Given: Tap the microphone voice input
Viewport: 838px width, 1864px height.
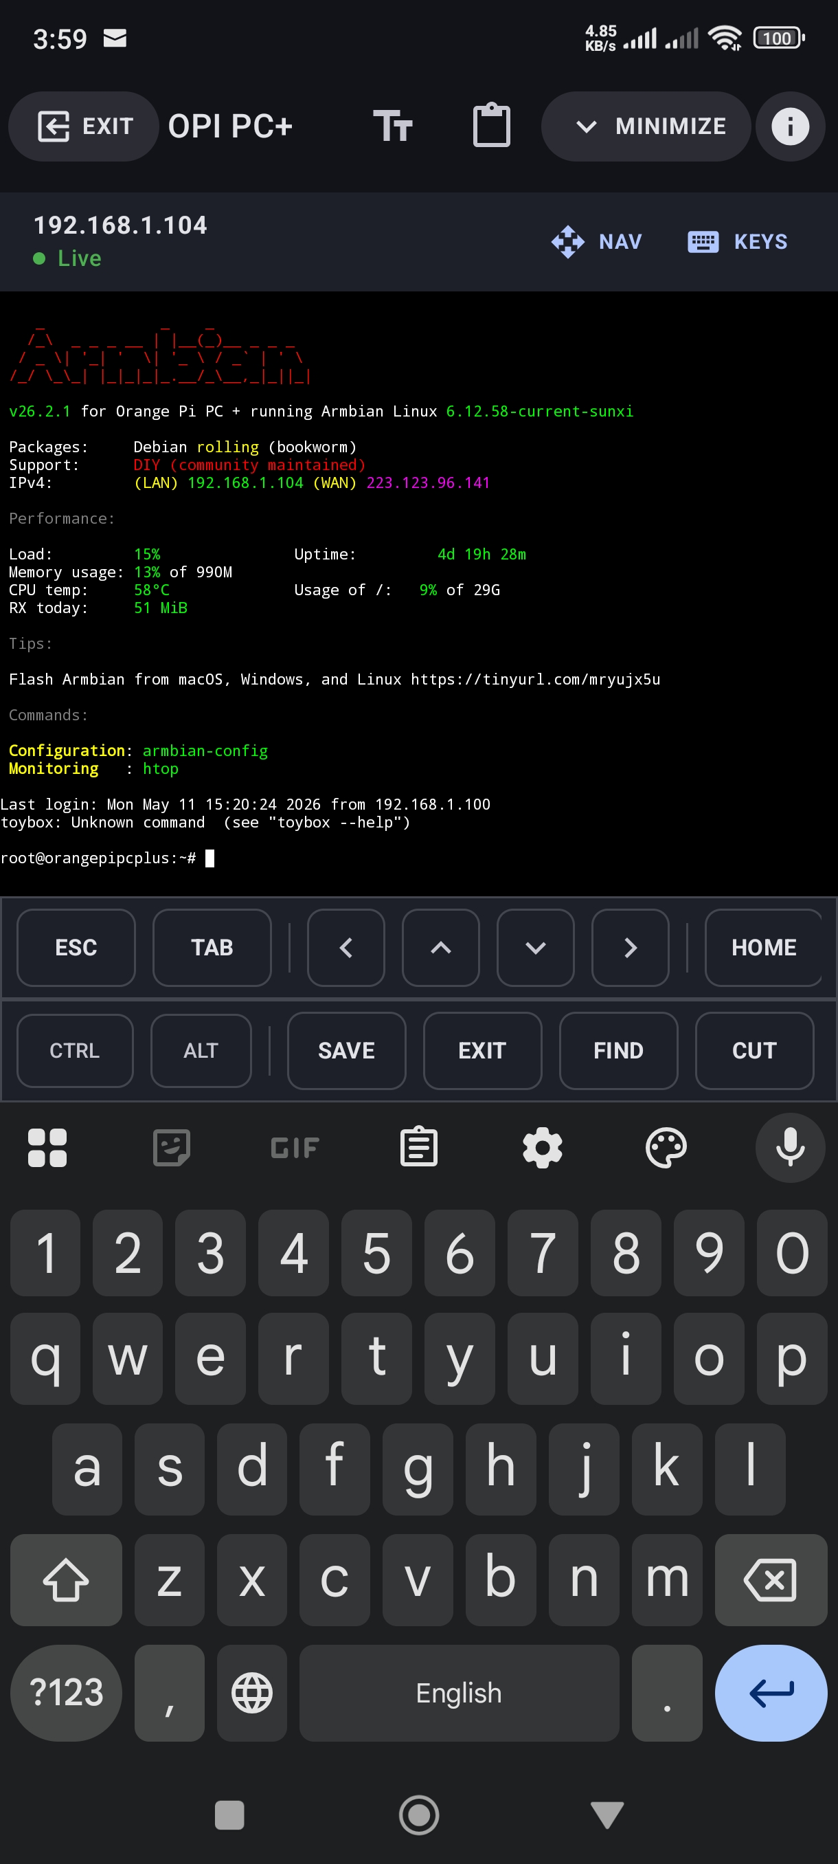Looking at the screenshot, I should click(789, 1148).
